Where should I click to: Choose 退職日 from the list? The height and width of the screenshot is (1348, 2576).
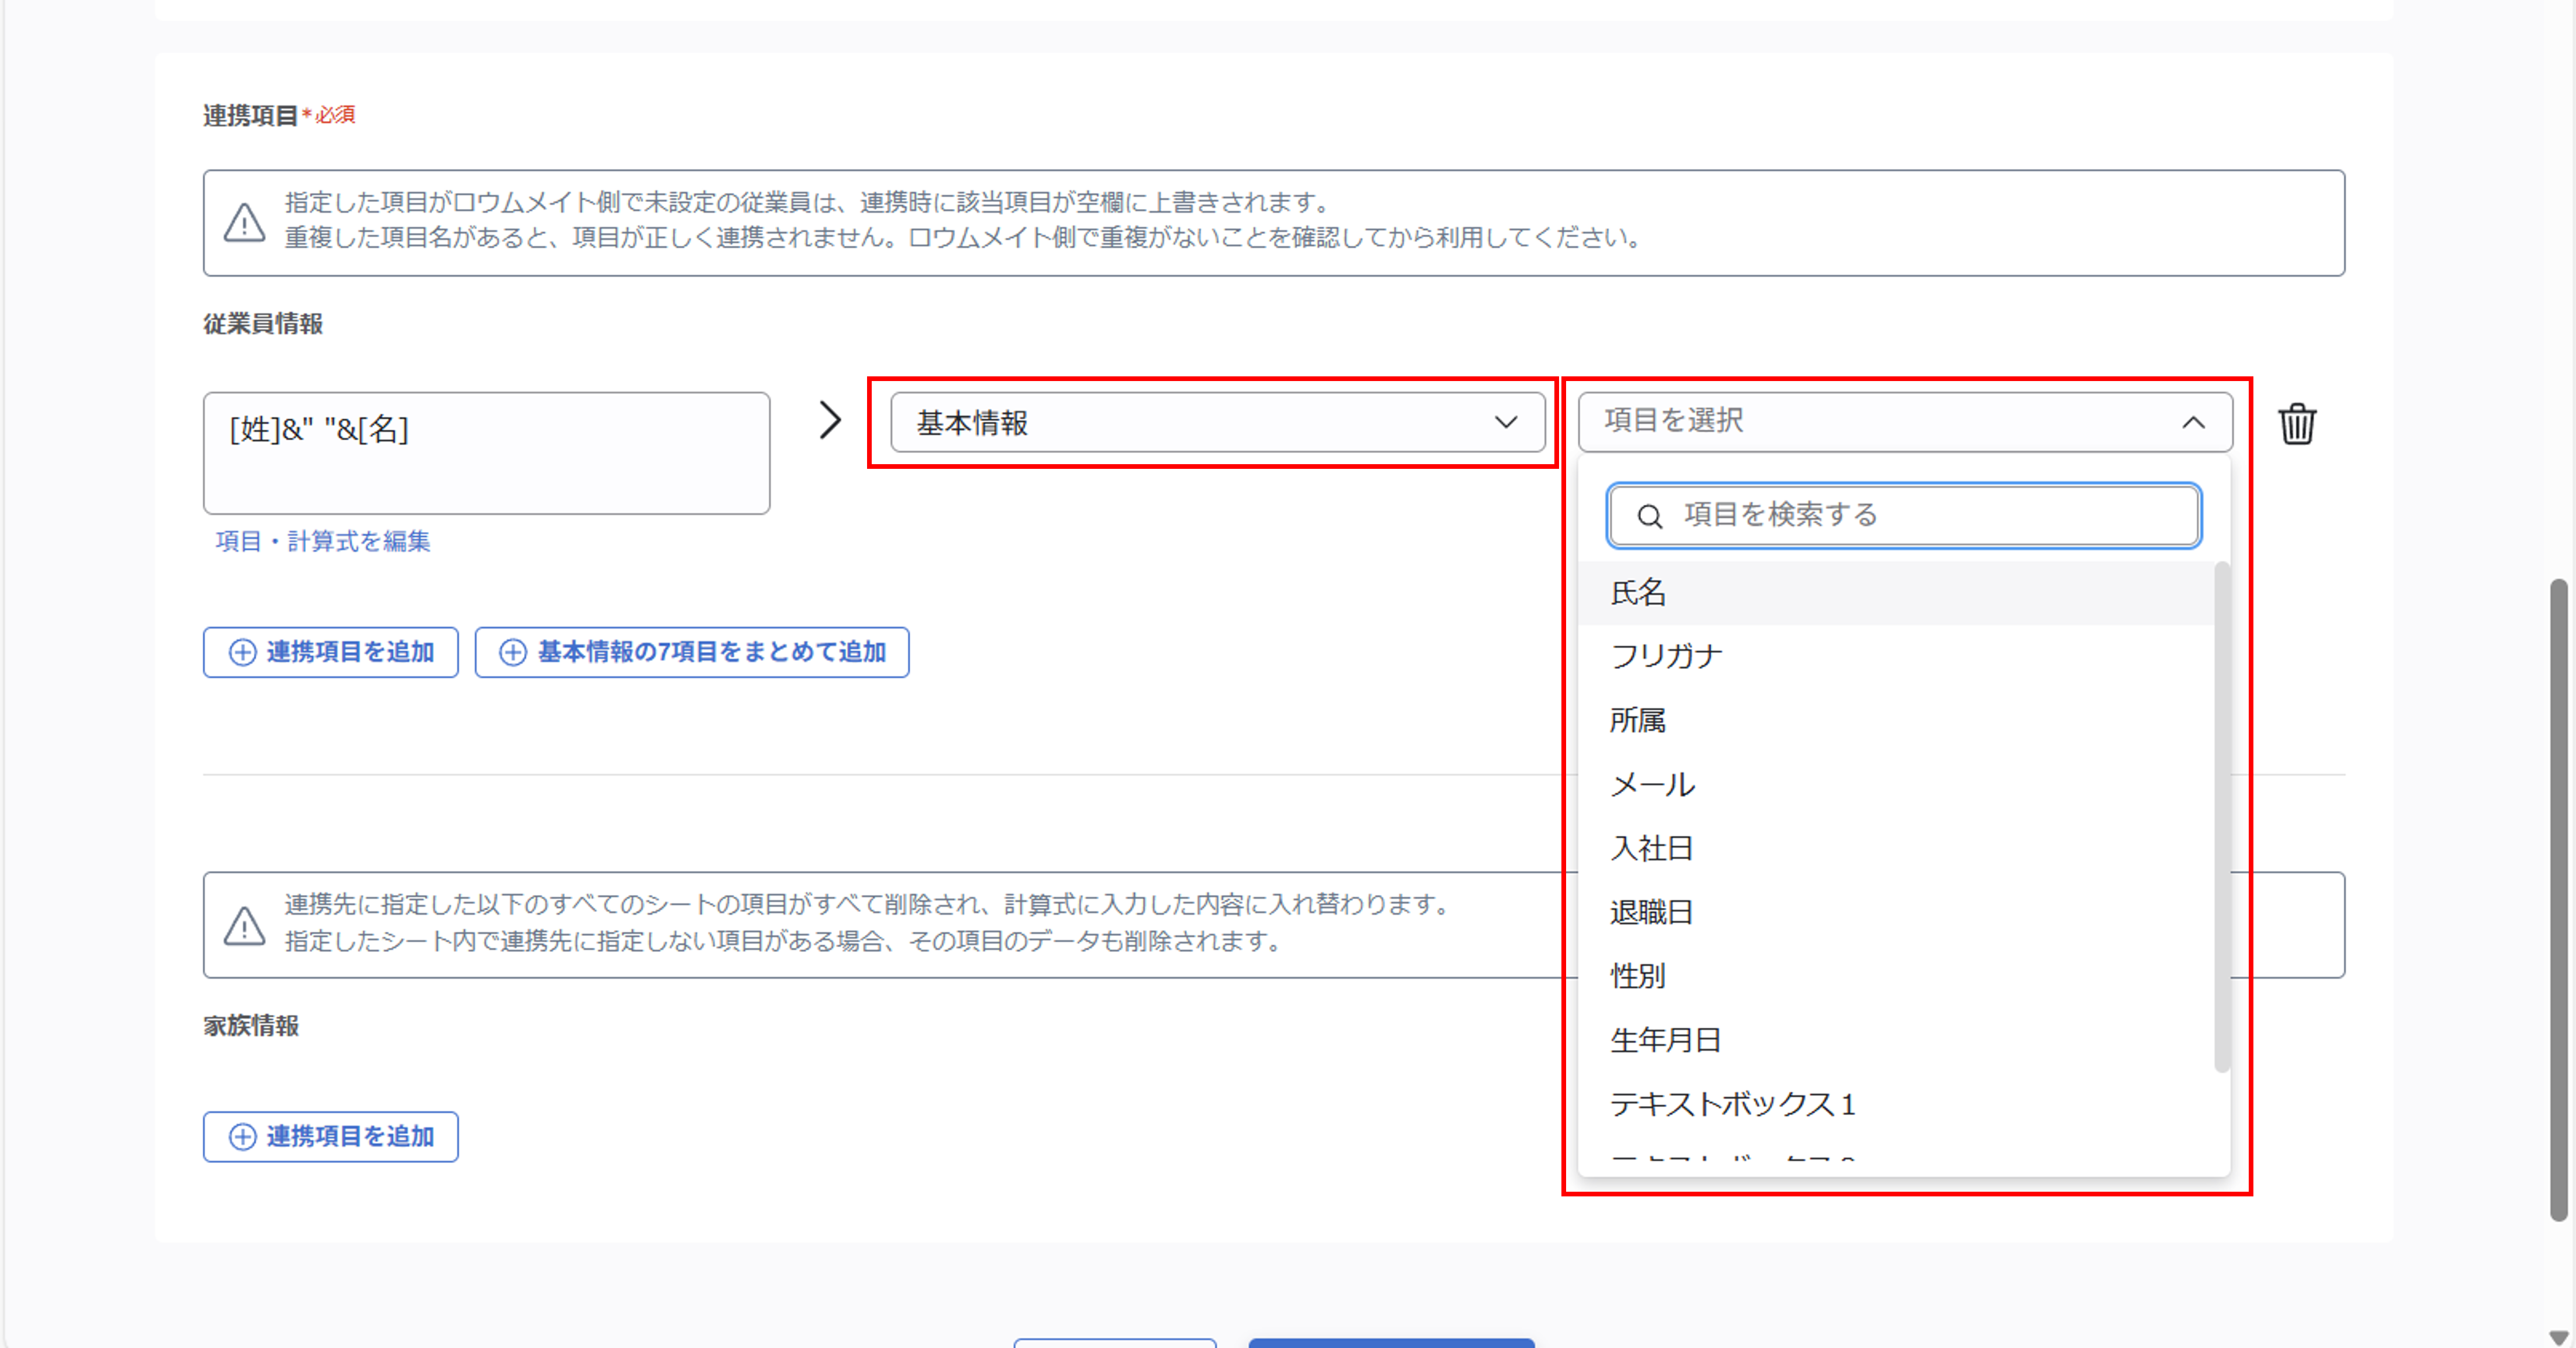coord(1651,912)
